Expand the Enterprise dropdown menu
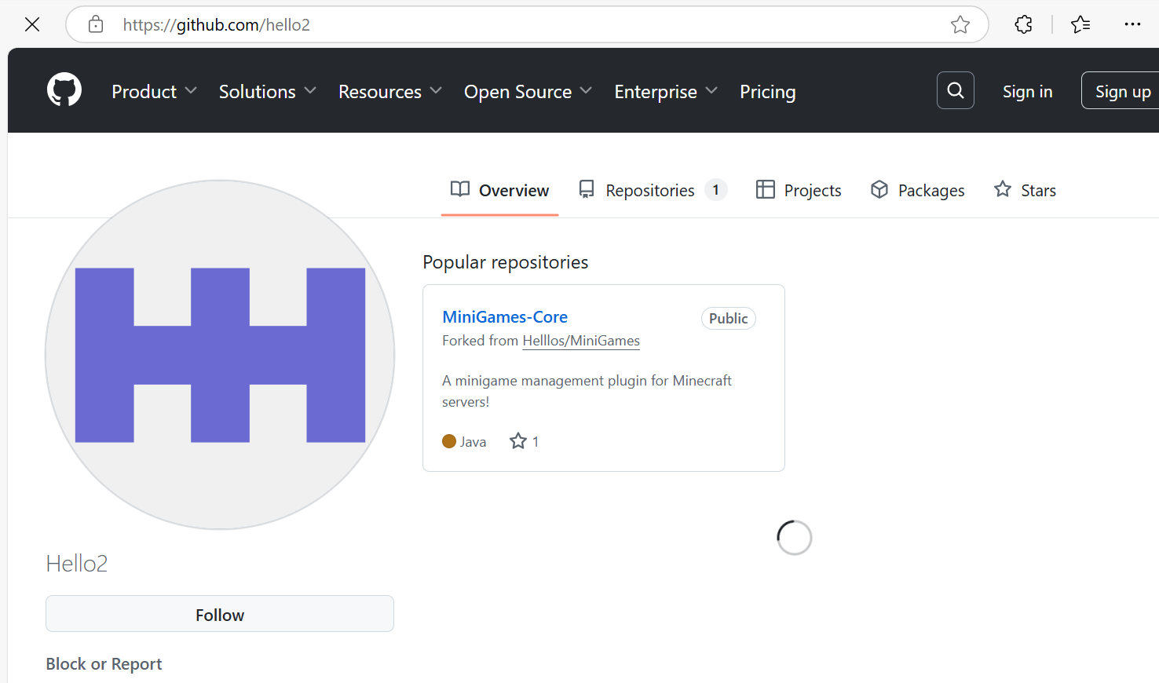Viewport: 1159px width, 683px height. point(666,91)
